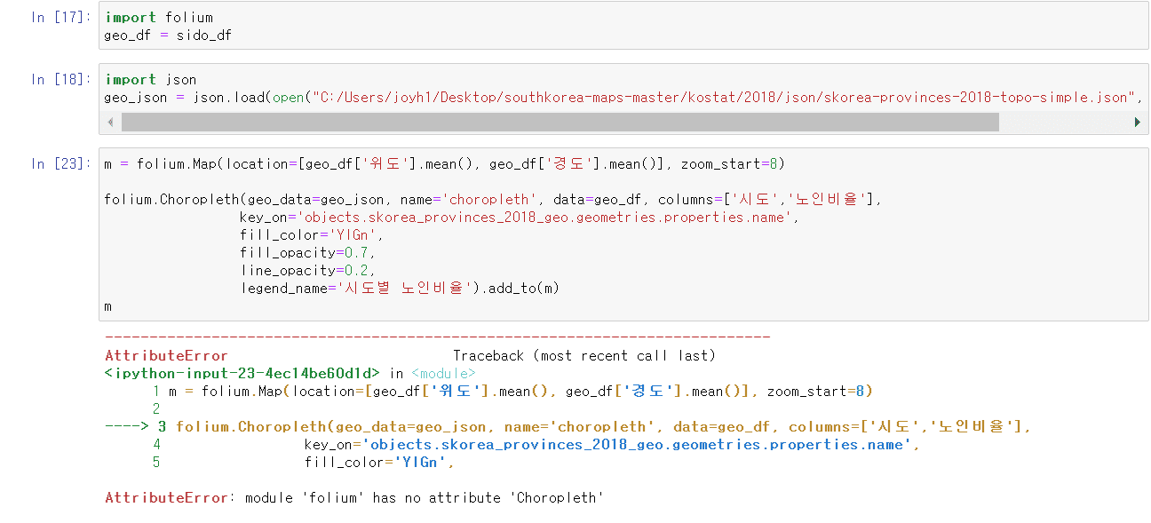The image size is (1151, 523).
Task: Place cursor on the 'import folium' line
Action: click(x=159, y=17)
